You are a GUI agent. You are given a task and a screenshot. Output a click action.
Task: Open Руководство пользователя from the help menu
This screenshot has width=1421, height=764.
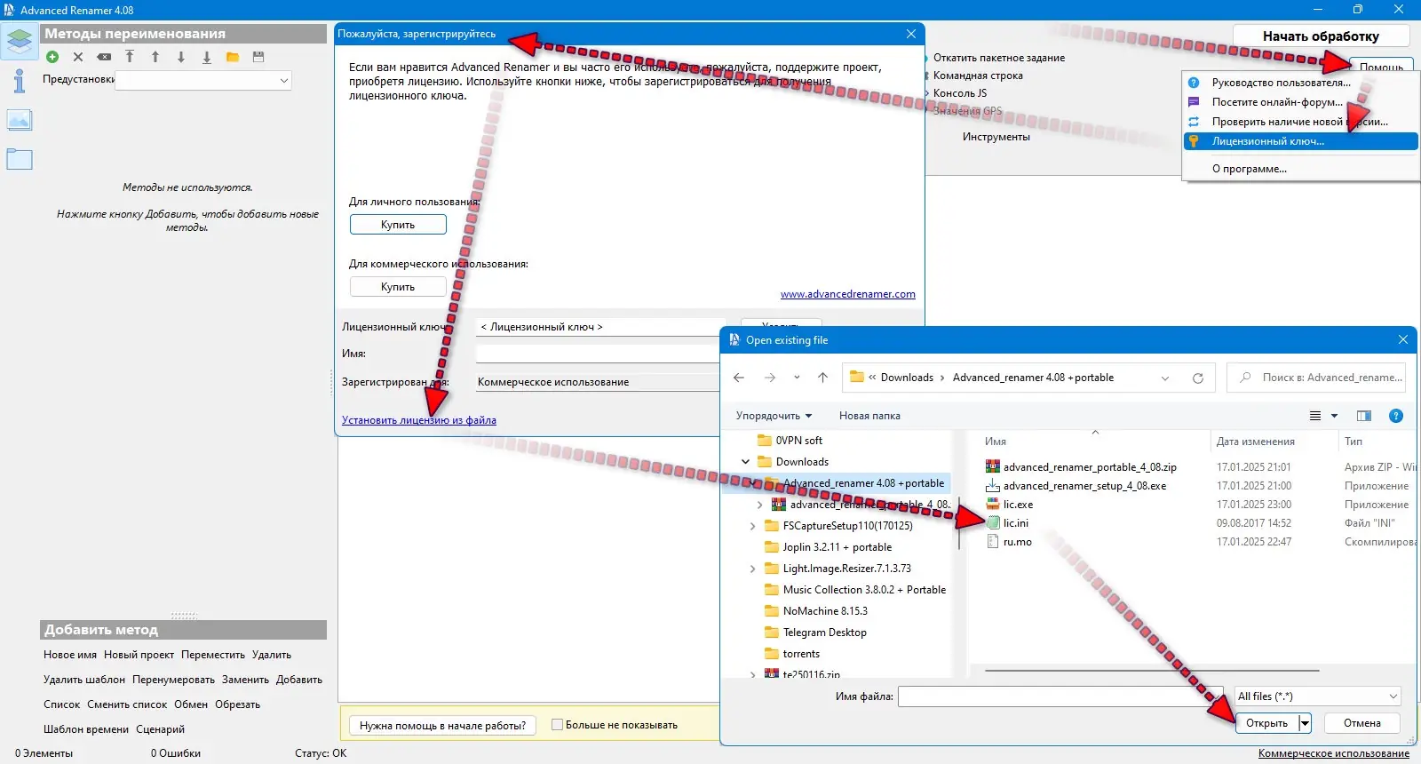pos(1300,83)
